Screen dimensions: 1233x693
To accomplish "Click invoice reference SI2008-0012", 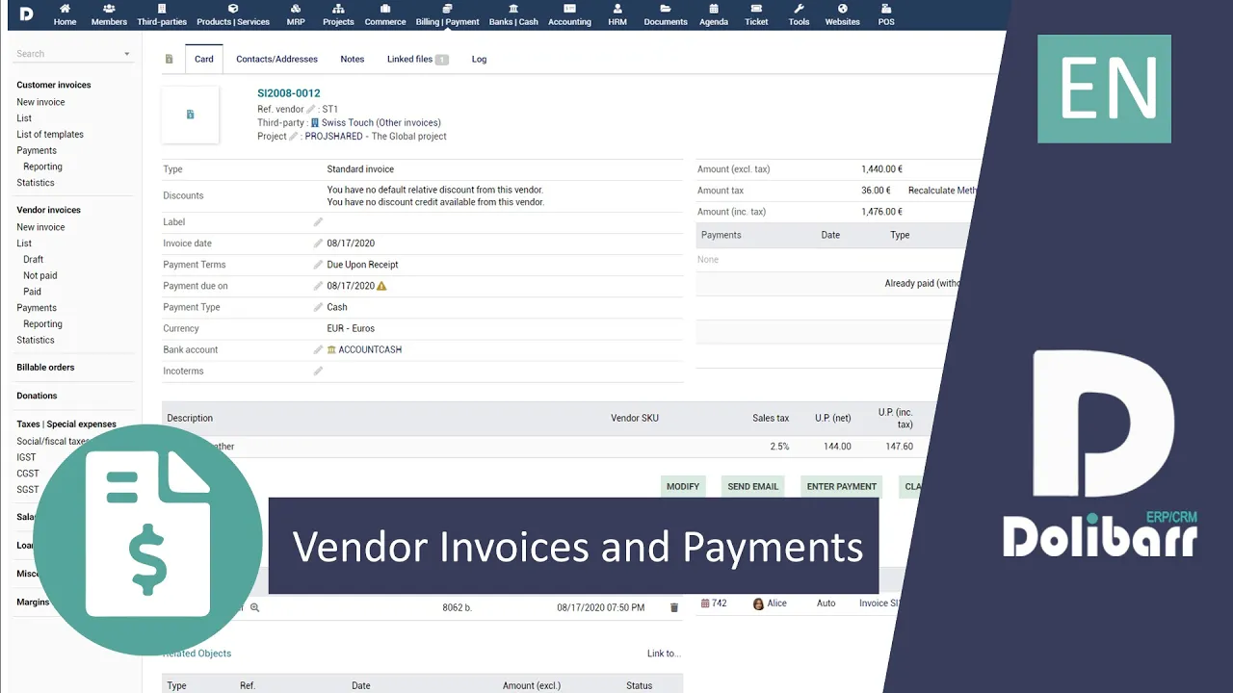I will (x=289, y=93).
